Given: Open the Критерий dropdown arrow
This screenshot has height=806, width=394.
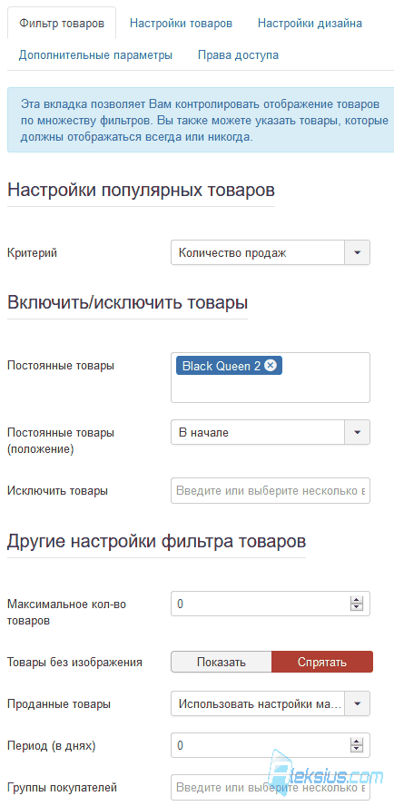Looking at the screenshot, I should (x=358, y=253).
